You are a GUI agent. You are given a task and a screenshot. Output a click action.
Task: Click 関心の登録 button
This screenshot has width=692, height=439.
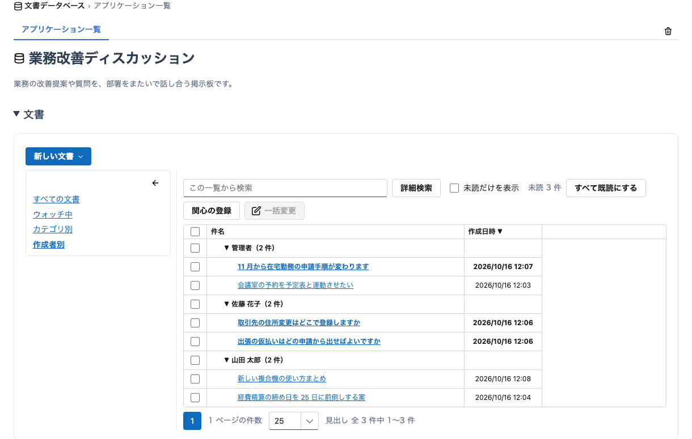pos(212,211)
